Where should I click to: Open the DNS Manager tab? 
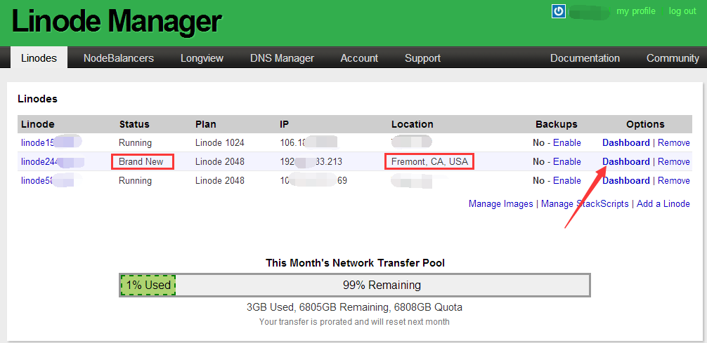282,58
